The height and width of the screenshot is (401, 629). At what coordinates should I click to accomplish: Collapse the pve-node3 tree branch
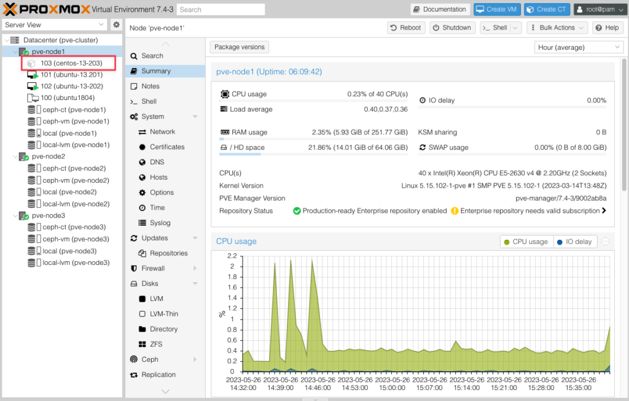coord(15,216)
